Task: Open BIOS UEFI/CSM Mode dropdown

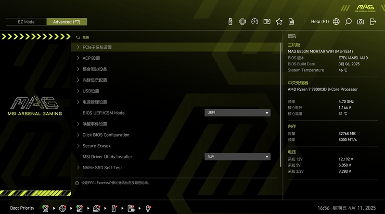Action: pyautogui.click(x=238, y=113)
